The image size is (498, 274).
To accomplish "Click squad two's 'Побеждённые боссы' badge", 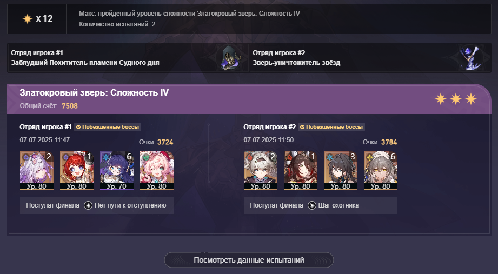I will click(x=331, y=127).
